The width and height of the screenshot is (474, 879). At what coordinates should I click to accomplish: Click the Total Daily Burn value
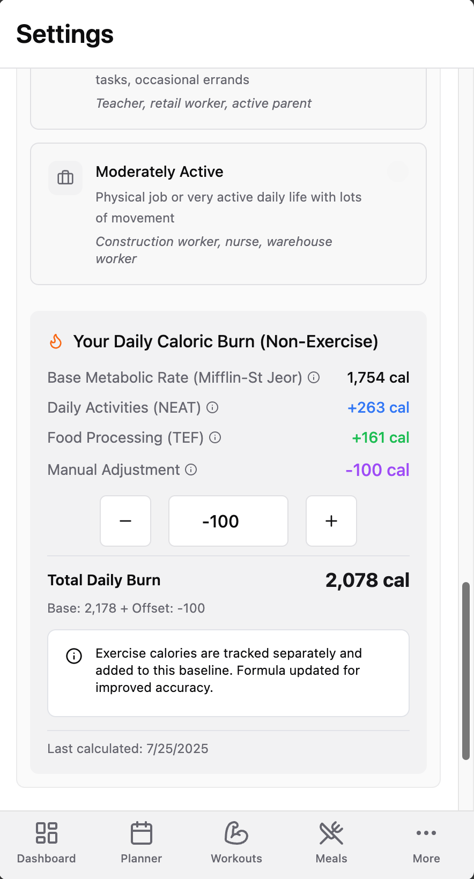pyautogui.click(x=367, y=580)
